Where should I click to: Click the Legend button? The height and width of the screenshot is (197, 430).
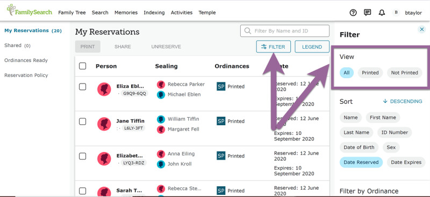(x=312, y=47)
